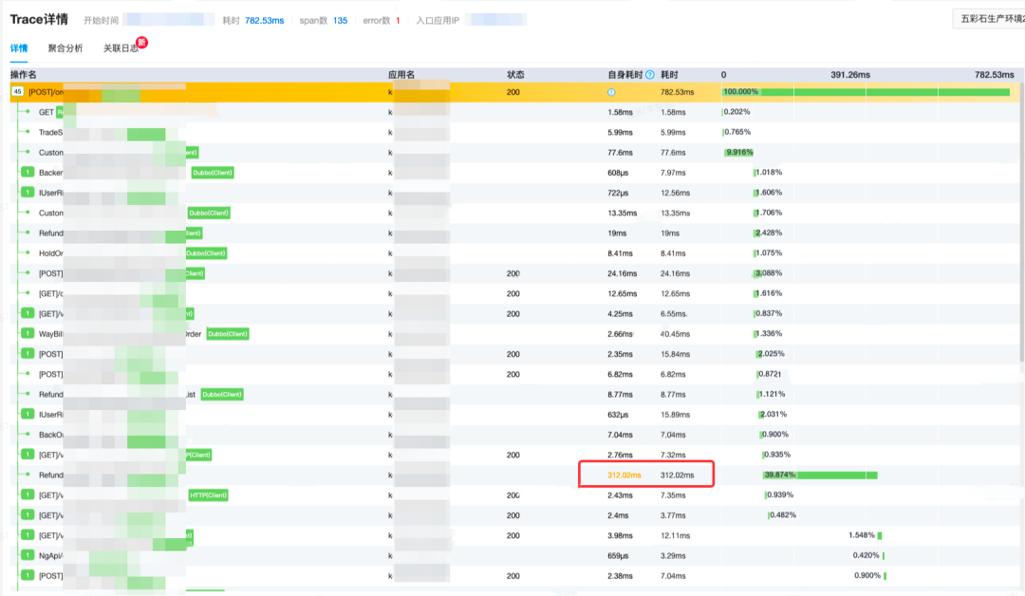Click Dubbo(Client) tag on the HoldOr row

click(206, 253)
